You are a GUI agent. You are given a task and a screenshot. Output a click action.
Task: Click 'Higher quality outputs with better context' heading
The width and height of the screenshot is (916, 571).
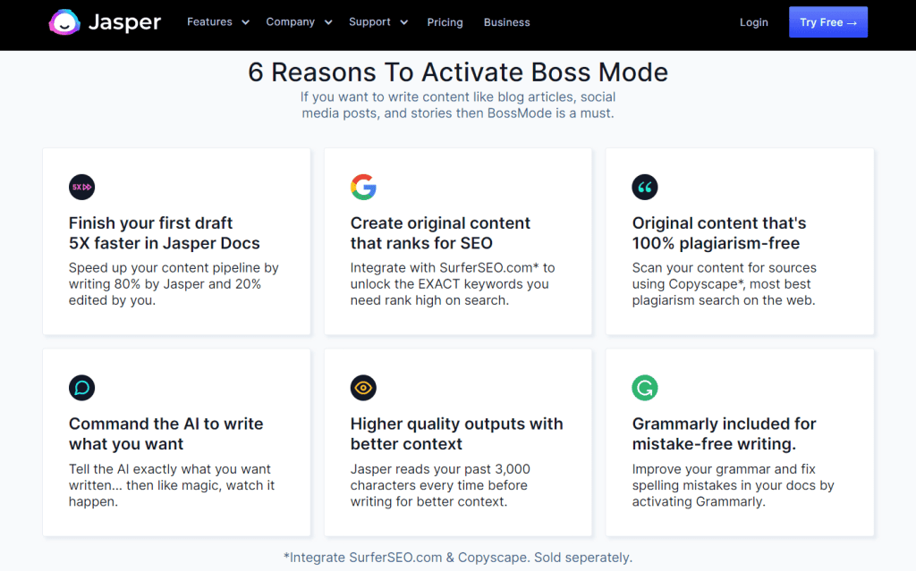457,433
